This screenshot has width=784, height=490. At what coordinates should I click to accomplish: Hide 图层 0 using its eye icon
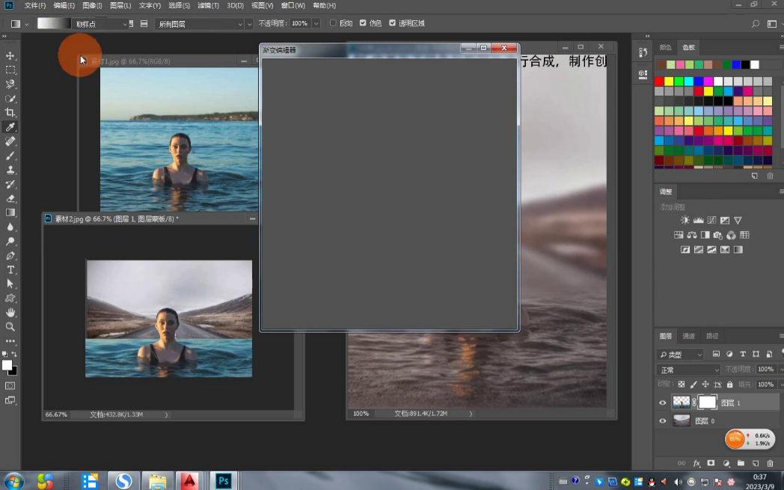coord(663,420)
